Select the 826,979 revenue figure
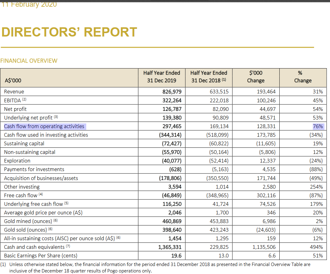This screenshot has height=274, width=330. (x=172, y=92)
